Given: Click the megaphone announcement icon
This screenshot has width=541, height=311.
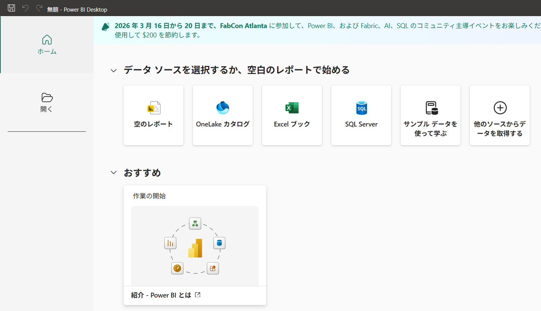Looking at the screenshot, I should click(106, 27).
